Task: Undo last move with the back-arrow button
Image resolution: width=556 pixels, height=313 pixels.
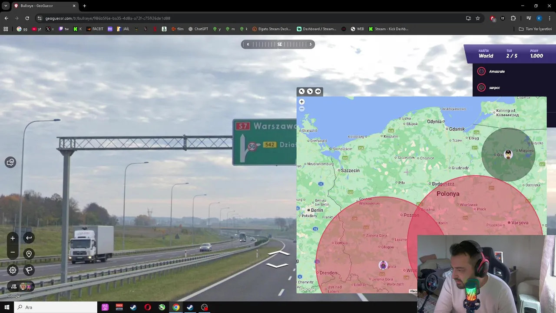Action: (29, 238)
